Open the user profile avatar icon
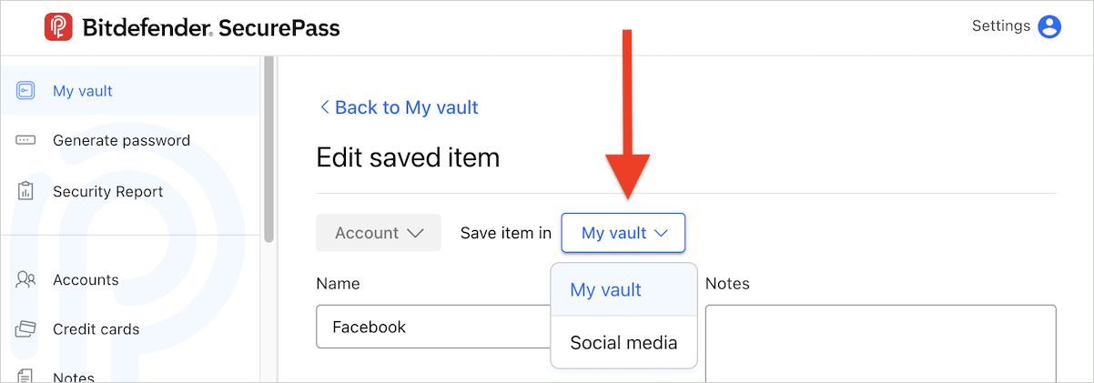The image size is (1094, 383). (x=1049, y=26)
